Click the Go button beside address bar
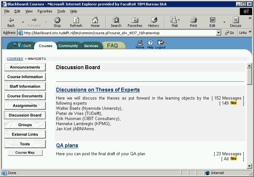Viewport: 254px width, 177px height. [x=230, y=33]
